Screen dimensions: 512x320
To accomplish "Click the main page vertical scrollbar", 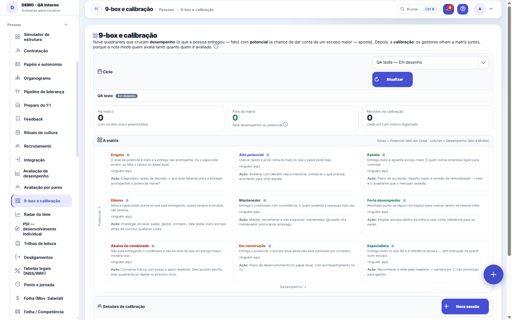I will coord(509,132).
